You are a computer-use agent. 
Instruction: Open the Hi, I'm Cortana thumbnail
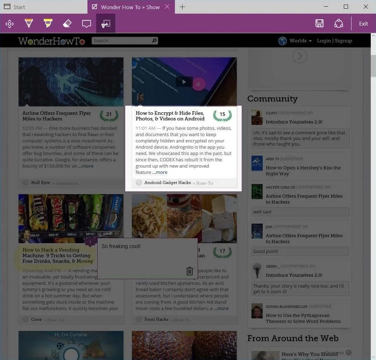click(71, 345)
